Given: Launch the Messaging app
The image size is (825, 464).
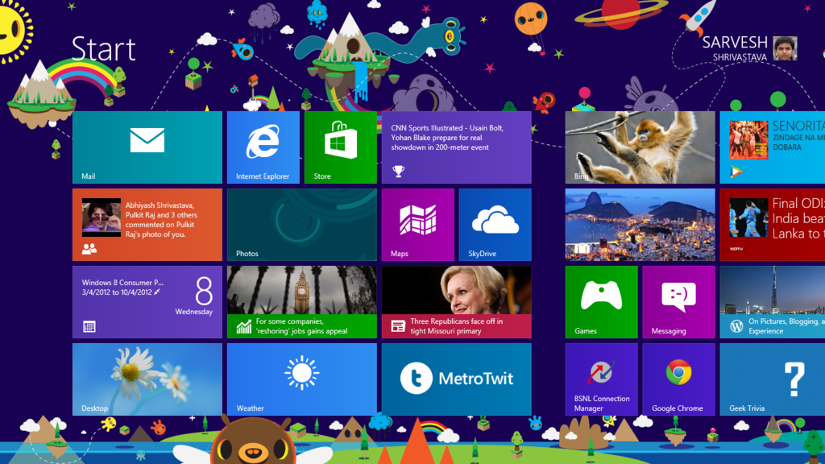Looking at the screenshot, I should click(678, 301).
